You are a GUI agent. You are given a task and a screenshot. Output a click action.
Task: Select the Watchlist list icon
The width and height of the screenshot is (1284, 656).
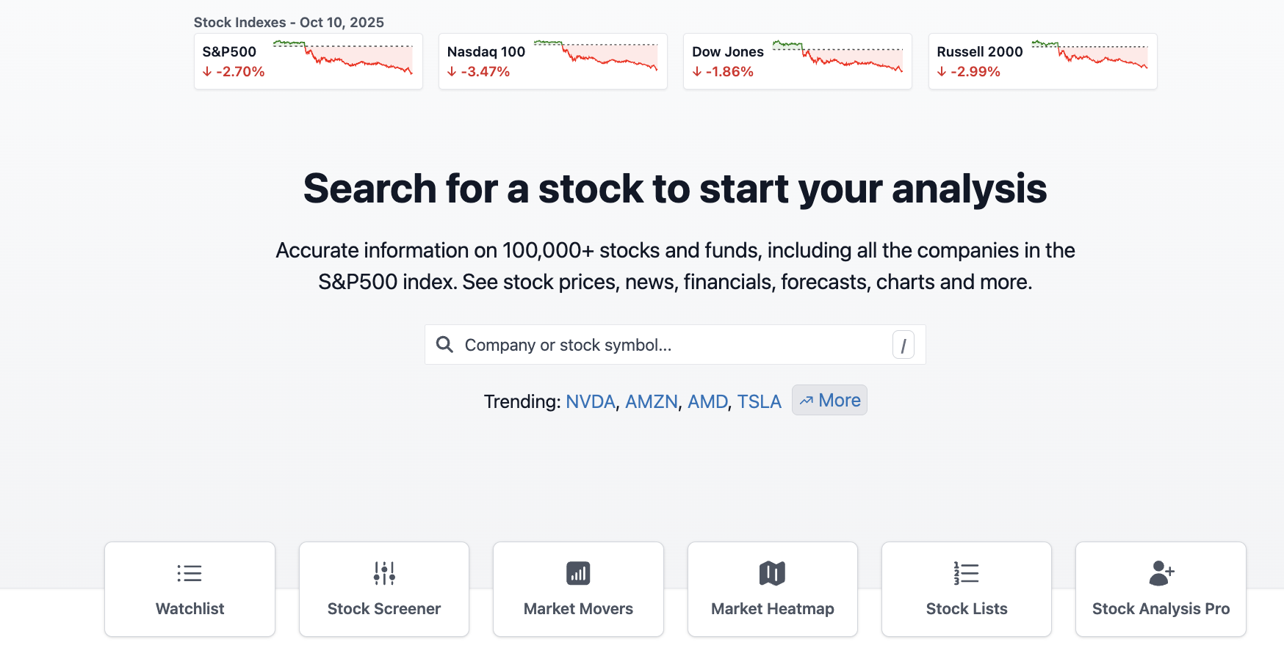coord(190,573)
